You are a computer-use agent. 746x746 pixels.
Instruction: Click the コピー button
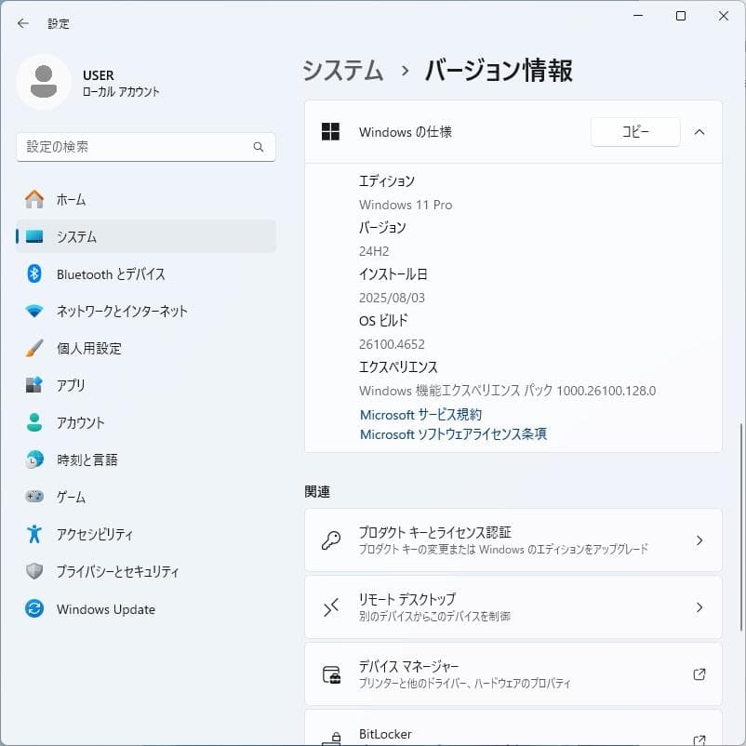click(x=635, y=132)
